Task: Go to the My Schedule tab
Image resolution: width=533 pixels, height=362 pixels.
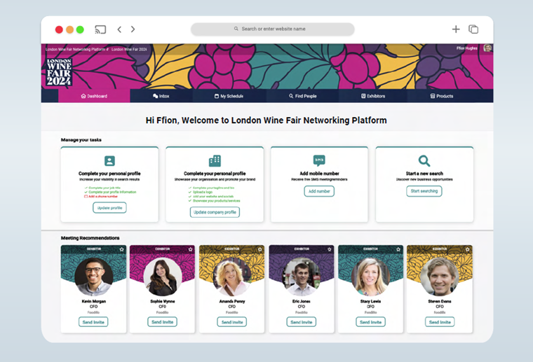Action: coord(229,96)
